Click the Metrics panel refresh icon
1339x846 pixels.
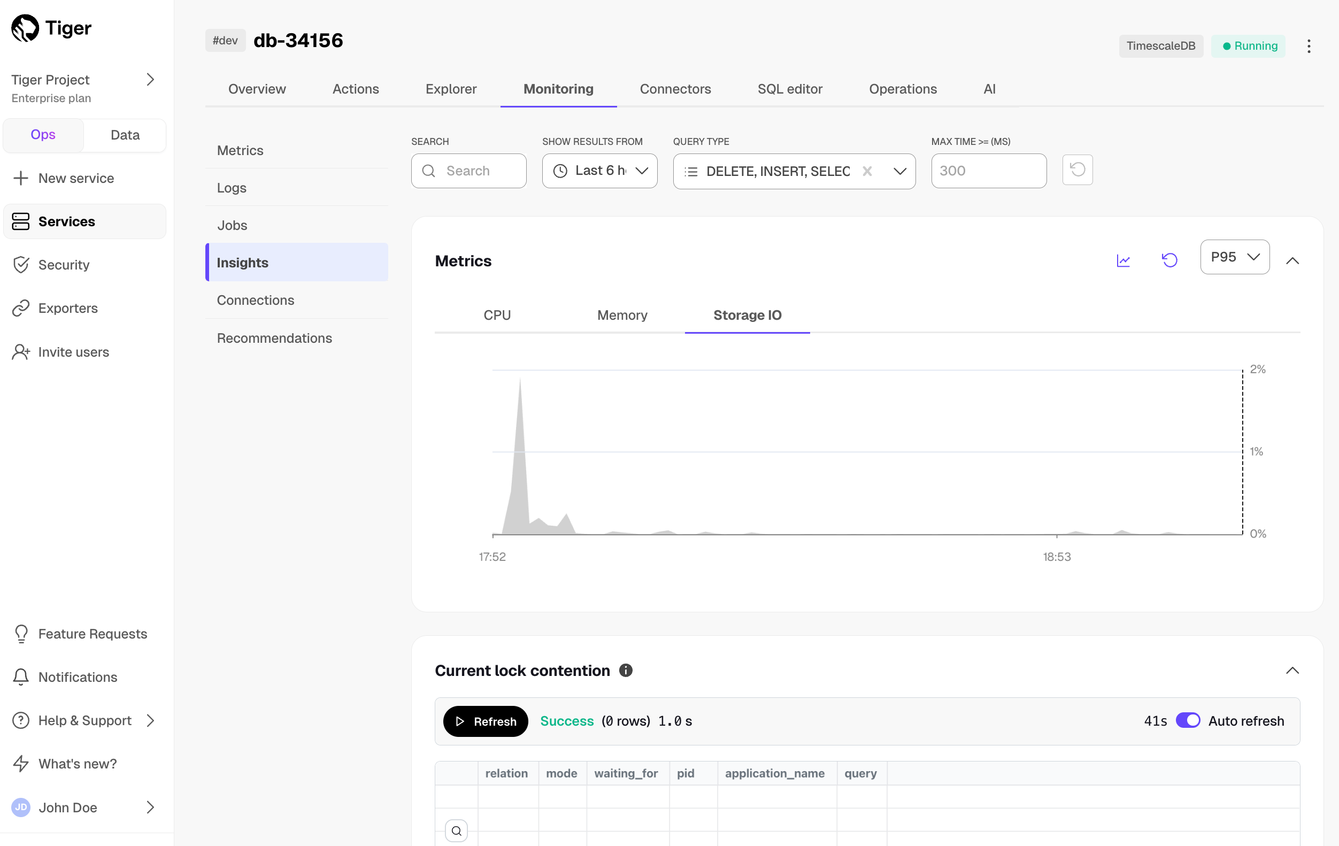click(1169, 260)
